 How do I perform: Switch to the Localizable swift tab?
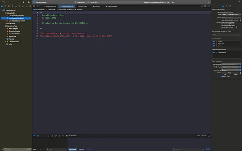tap(83, 6)
